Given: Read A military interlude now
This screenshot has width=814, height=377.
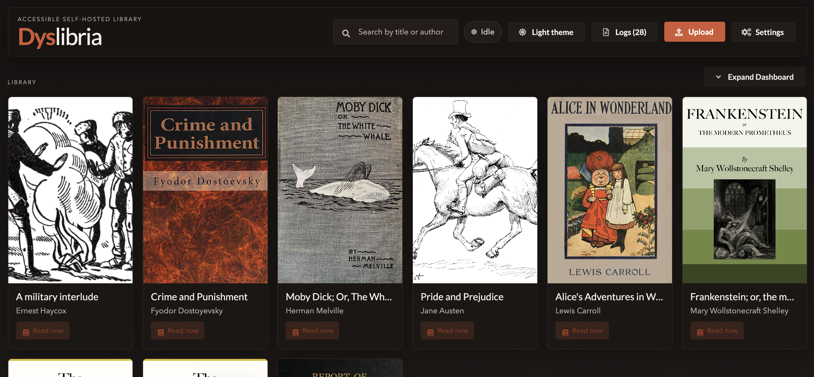Looking at the screenshot, I should [x=43, y=331].
